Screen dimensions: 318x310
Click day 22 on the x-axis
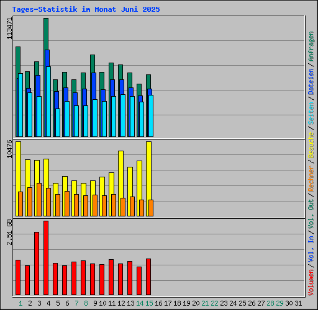(214, 303)
